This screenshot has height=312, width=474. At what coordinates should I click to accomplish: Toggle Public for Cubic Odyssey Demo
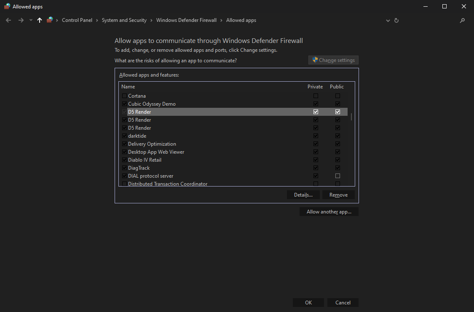pos(337,104)
